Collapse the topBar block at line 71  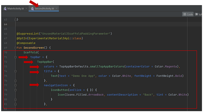tap(15, 57)
